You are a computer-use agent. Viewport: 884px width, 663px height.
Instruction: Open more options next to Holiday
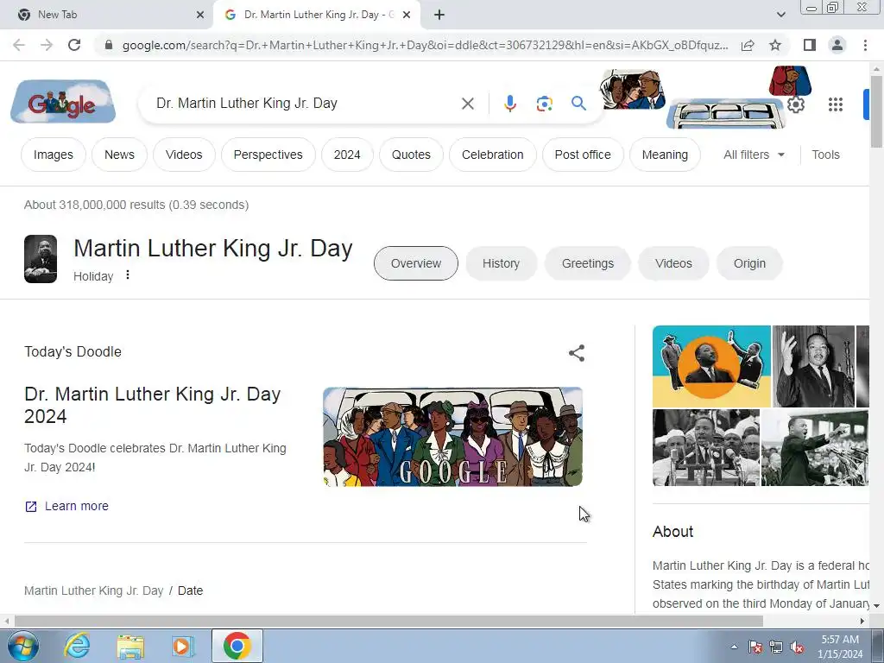(x=128, y=275)
